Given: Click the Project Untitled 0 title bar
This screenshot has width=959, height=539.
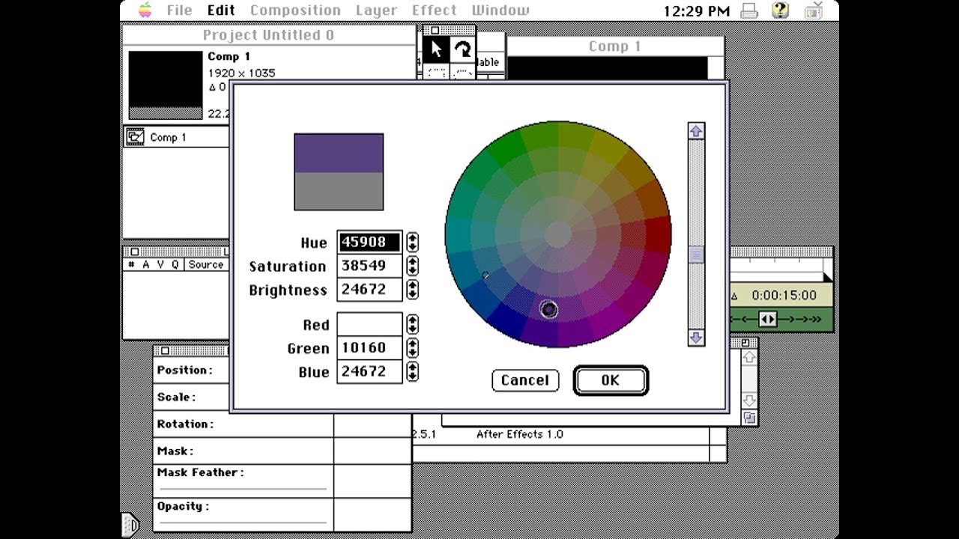Looking at the screenshot, I should [269, 35].
